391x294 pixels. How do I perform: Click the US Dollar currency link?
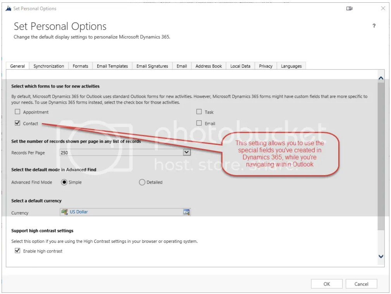tap(79, 212)
